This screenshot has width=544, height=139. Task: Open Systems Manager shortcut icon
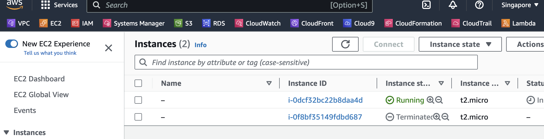click(107, 23)
